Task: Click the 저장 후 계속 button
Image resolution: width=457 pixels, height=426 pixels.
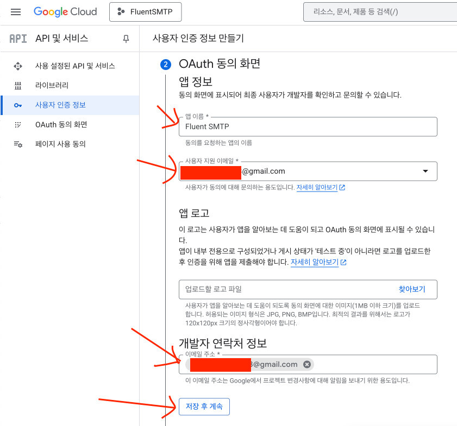Action: coord(204,406)
